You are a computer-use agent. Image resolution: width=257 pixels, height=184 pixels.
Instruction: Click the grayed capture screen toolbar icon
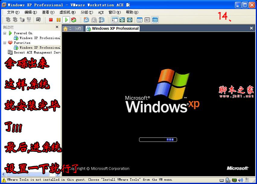tap(38, 20)
